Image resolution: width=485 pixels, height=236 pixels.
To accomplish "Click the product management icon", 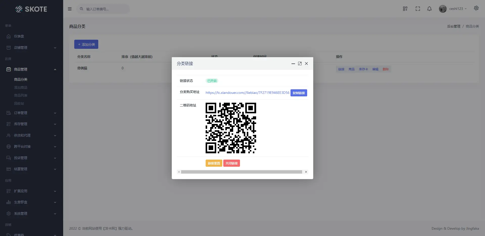I will click(9, 69).
